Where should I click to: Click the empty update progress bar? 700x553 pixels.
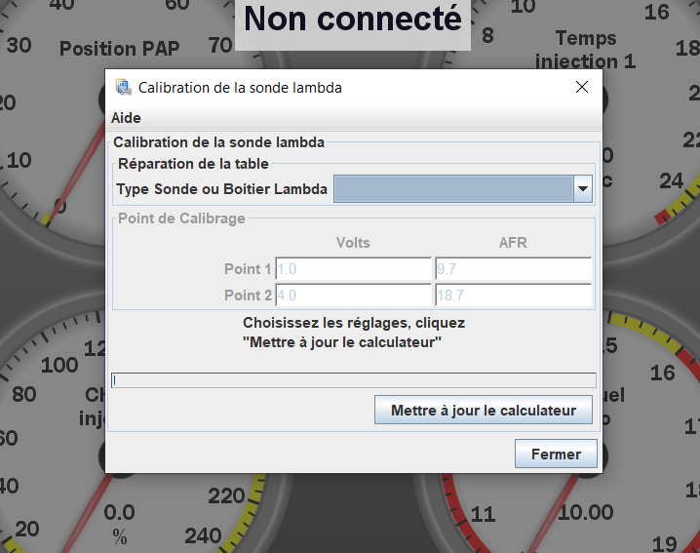[353, 380]
